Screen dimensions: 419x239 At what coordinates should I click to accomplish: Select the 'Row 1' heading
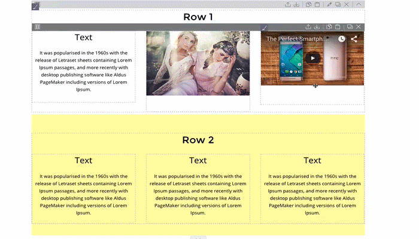198,17
